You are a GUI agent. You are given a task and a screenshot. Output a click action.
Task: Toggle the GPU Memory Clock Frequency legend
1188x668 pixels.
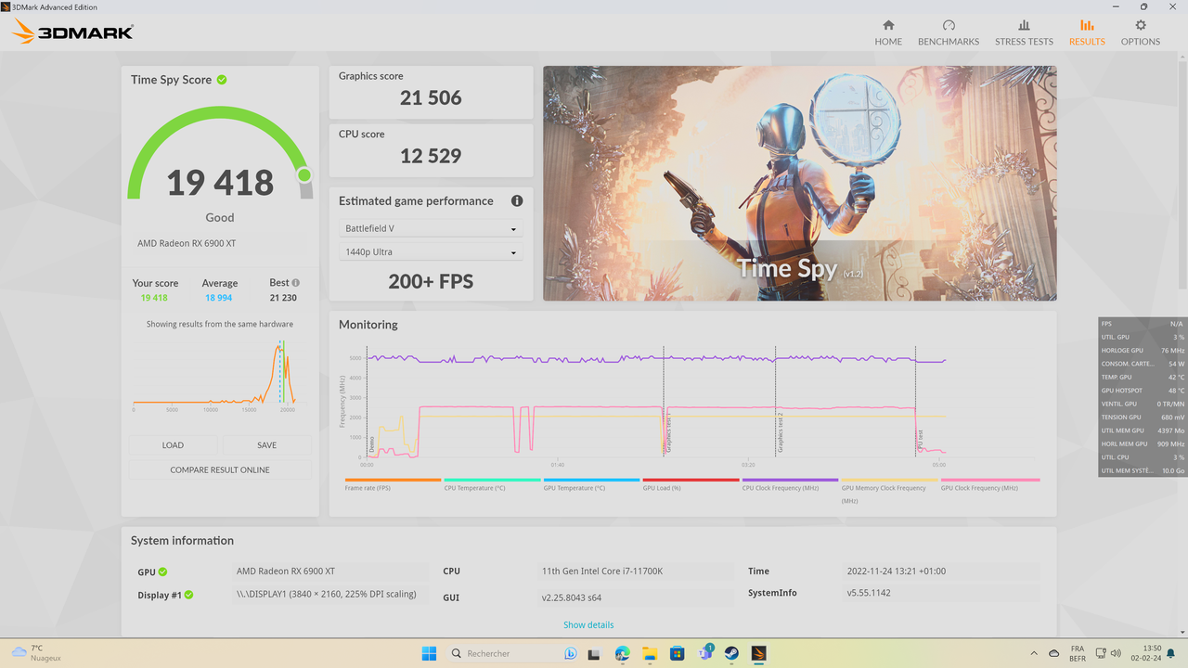point(889,489)
